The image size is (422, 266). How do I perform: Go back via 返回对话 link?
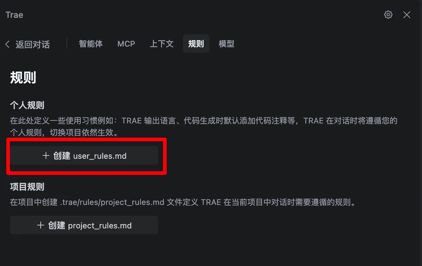tap(32, 44)
